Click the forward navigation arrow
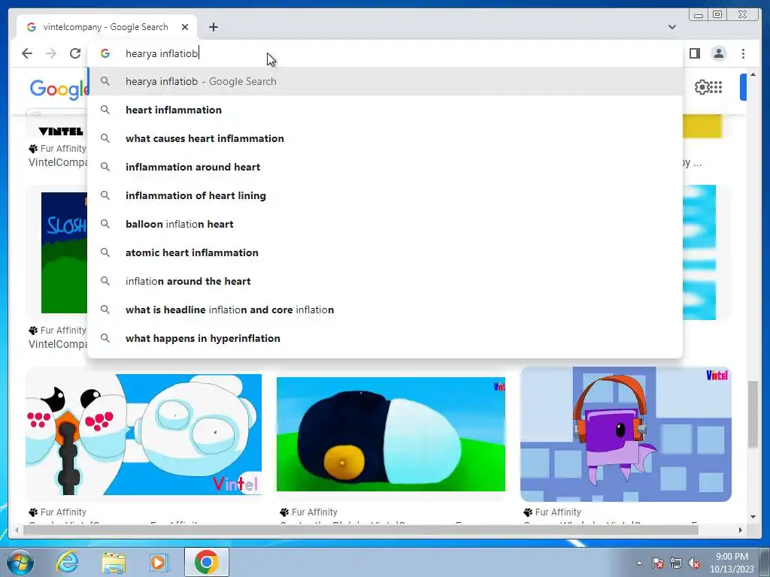 tap(51, 53)
